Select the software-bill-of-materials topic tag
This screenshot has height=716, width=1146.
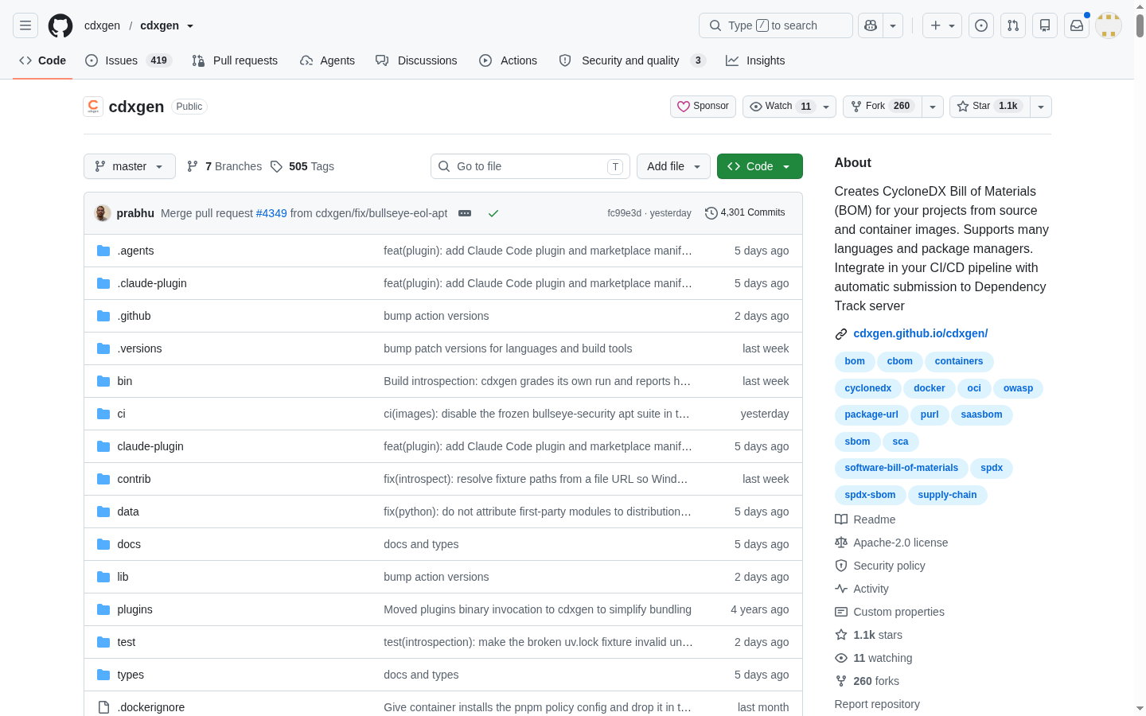coord(901,468)
